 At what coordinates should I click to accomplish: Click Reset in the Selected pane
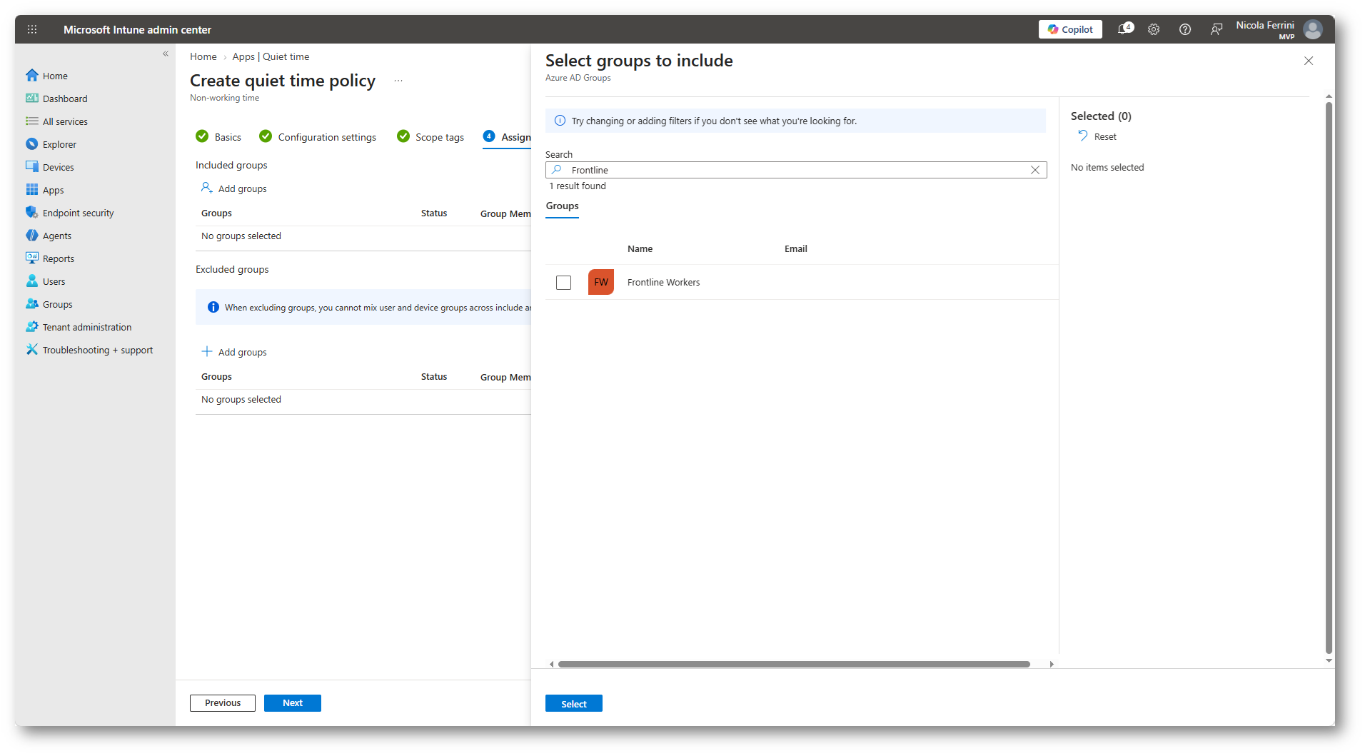coord(1097,136)
